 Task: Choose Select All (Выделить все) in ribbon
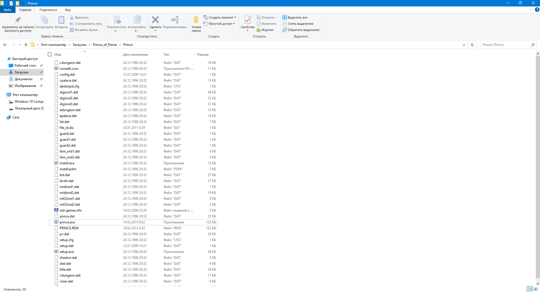(295, 17)
